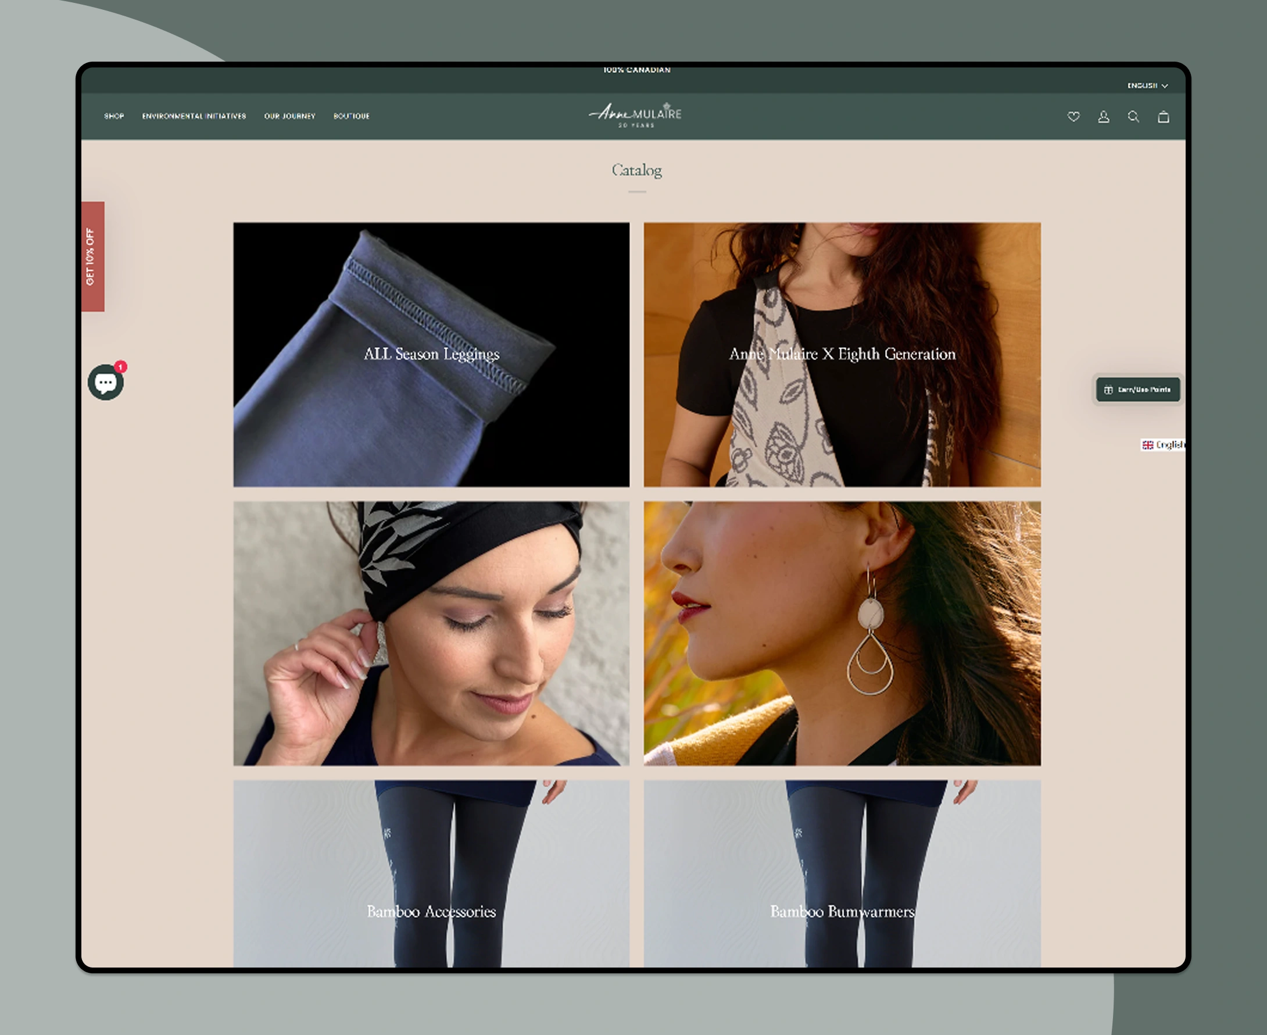Open Anne Mulaire X Eighth Generation collection
Screen dimensions: 1267x1035
[842, 354]
